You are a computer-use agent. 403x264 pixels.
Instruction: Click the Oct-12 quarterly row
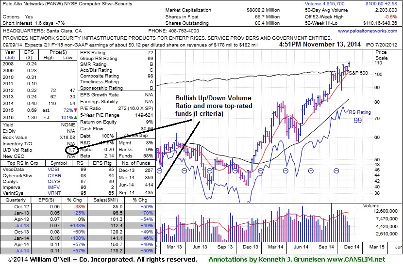(x=78, y=206)
